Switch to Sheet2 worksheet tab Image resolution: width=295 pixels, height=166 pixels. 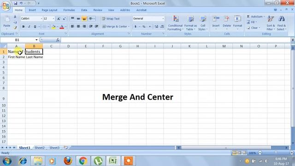(40, 148)
